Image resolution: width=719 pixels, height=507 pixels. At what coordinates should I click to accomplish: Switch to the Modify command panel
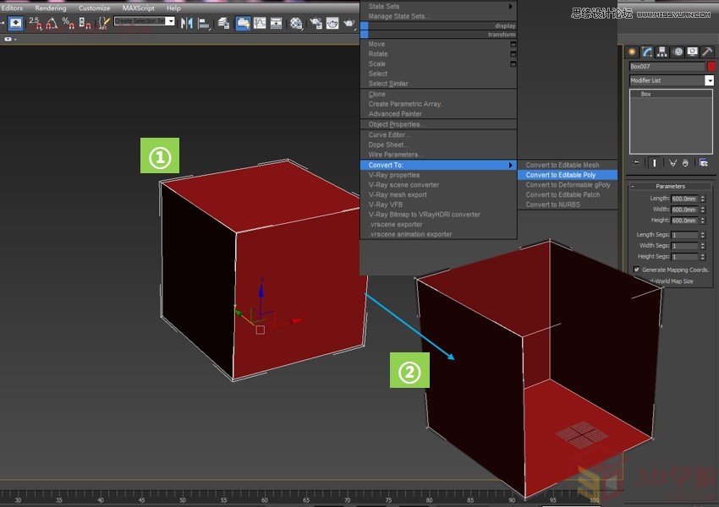tap(647, 52)
